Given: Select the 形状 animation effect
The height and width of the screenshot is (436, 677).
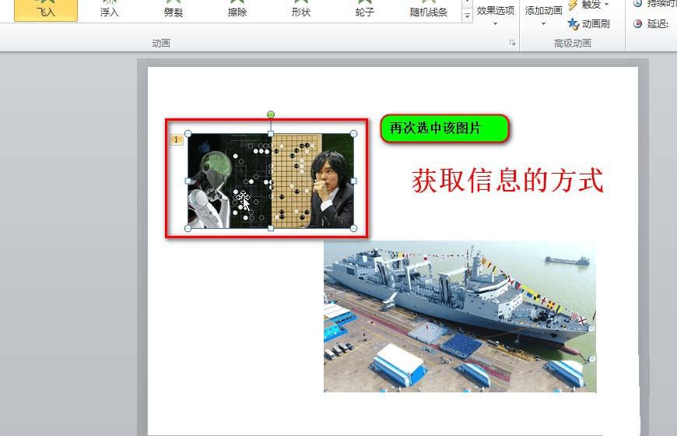Looking at the screenshot, I should 301,10.
